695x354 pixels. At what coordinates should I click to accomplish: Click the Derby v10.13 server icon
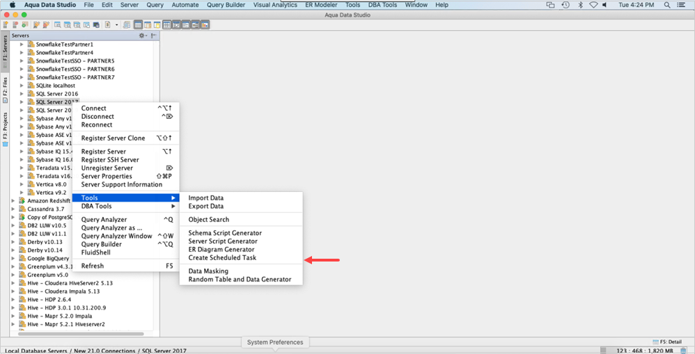pos(22,242)
